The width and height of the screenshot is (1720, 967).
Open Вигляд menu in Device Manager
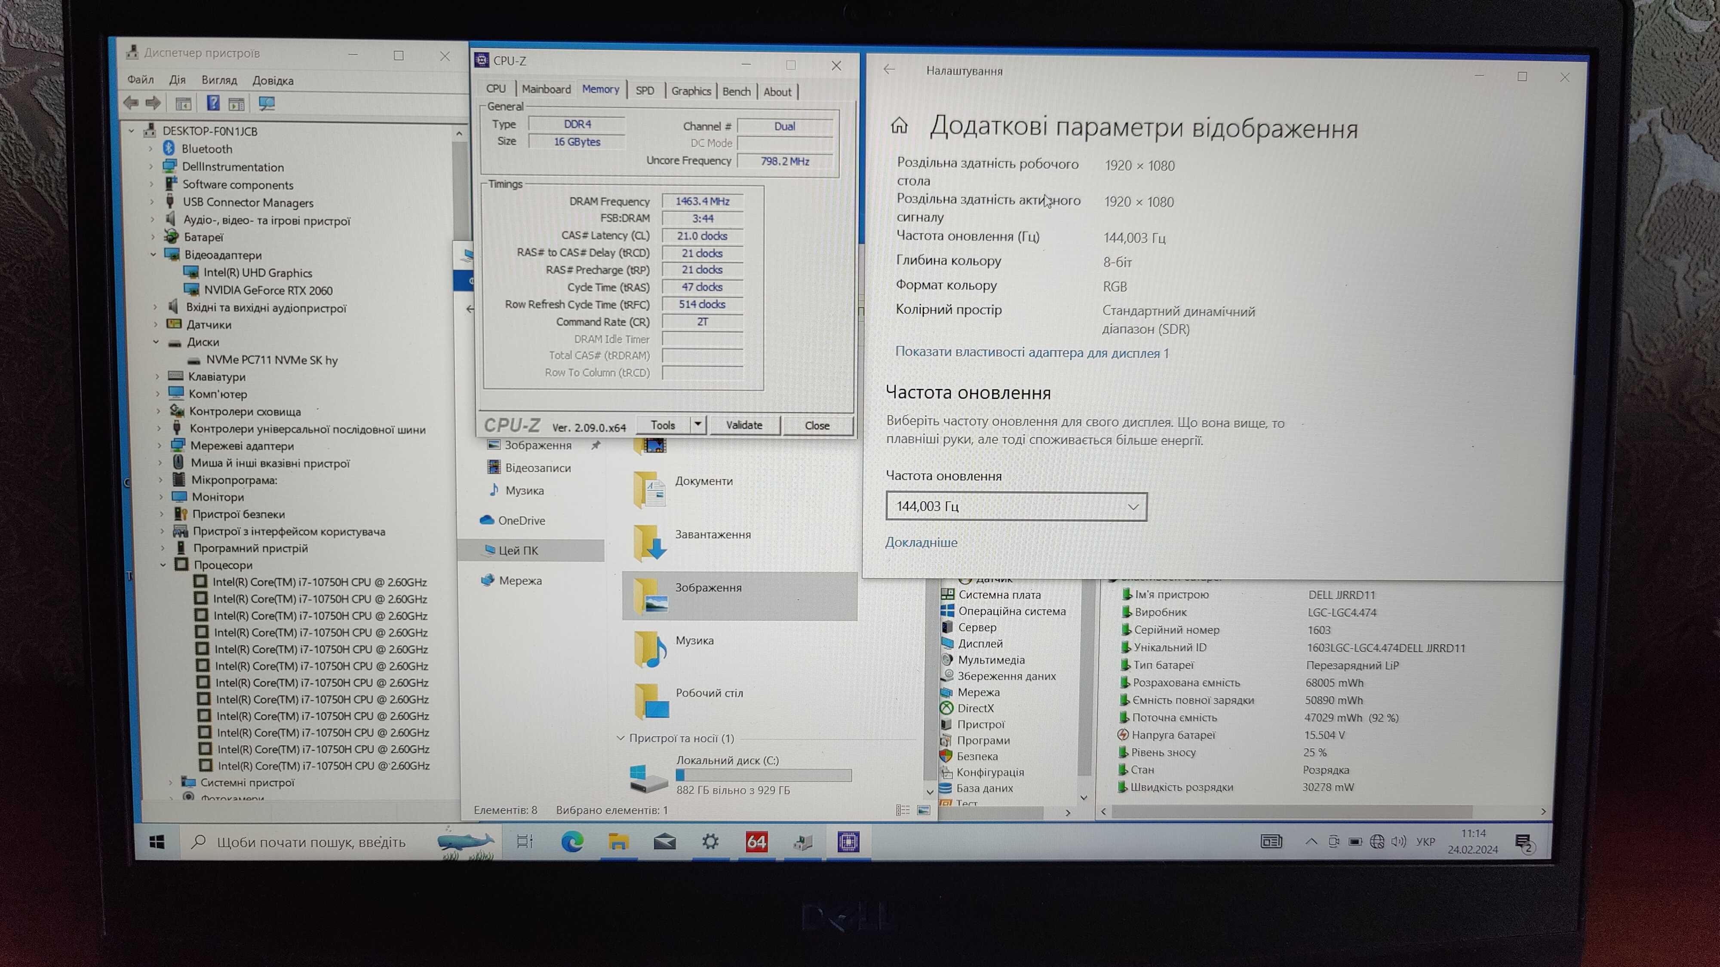tap(219, 80)
